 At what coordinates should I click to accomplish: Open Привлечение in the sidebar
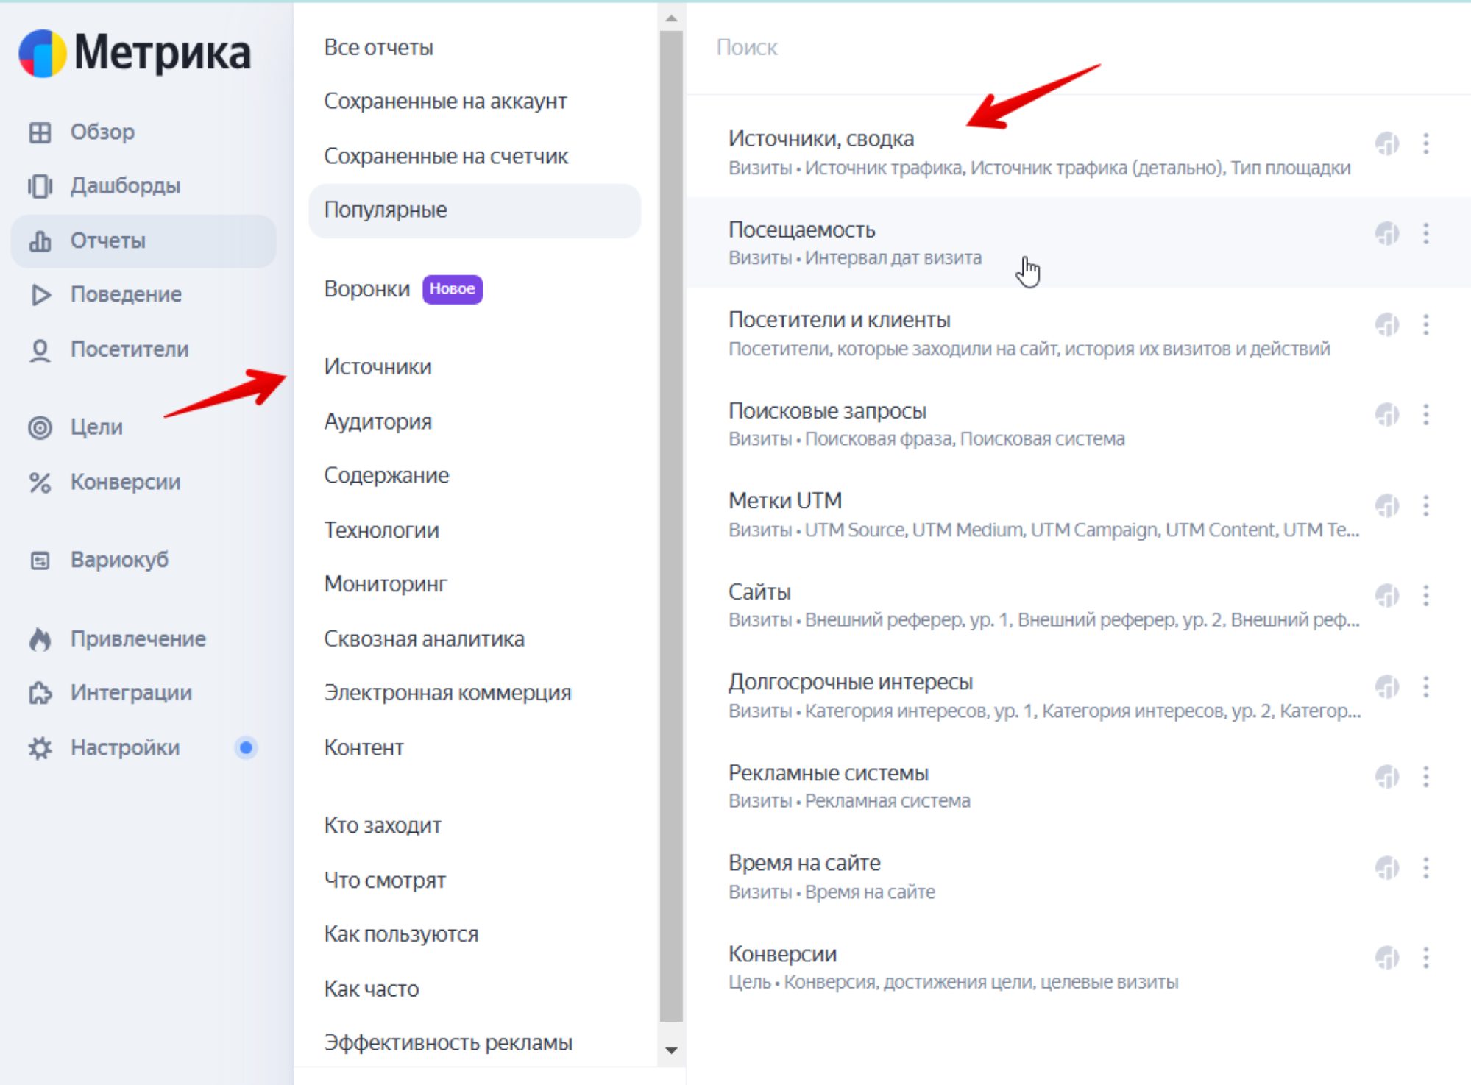tap(117, 639)
